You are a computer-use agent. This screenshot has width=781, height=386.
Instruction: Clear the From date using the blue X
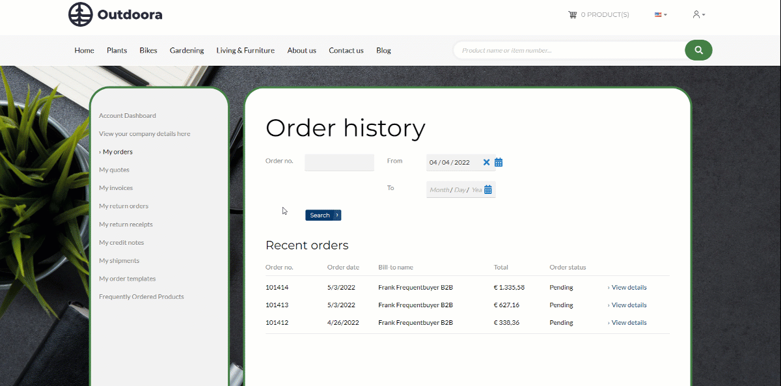pos(486,162)
